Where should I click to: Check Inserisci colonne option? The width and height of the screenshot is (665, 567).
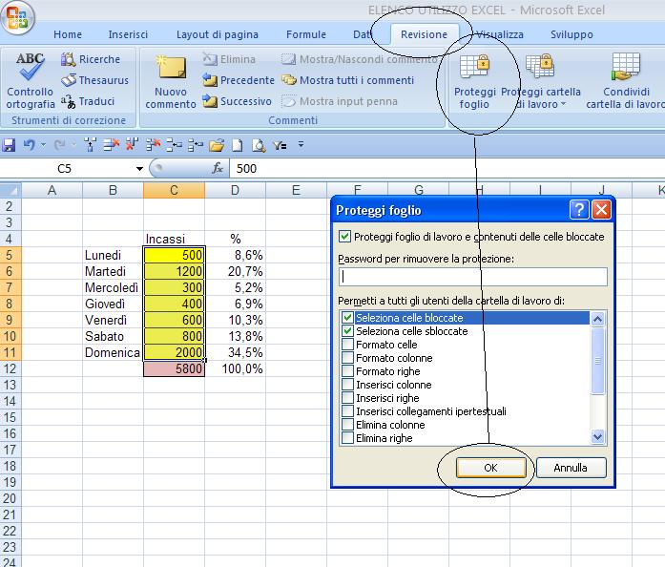pyautogui.click(x=348, y=385)
